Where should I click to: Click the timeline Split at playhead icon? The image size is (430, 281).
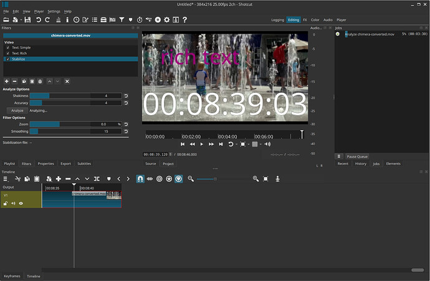point(97,179)
